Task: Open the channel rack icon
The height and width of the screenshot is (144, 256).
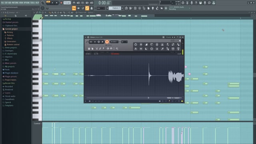Action: [x=135, y=8]
